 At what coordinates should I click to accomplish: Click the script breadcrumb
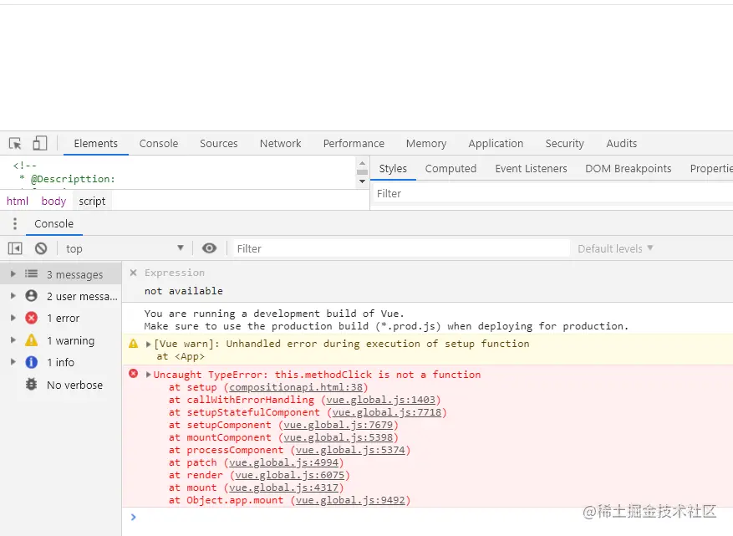(92, 202)
